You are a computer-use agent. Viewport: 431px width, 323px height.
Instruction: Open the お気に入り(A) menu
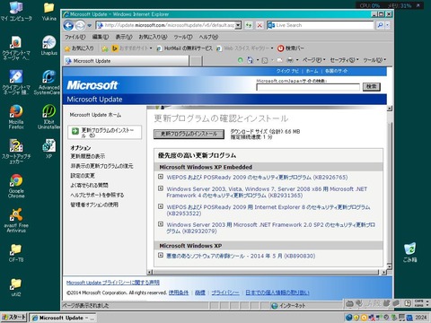tap(153, 37)
